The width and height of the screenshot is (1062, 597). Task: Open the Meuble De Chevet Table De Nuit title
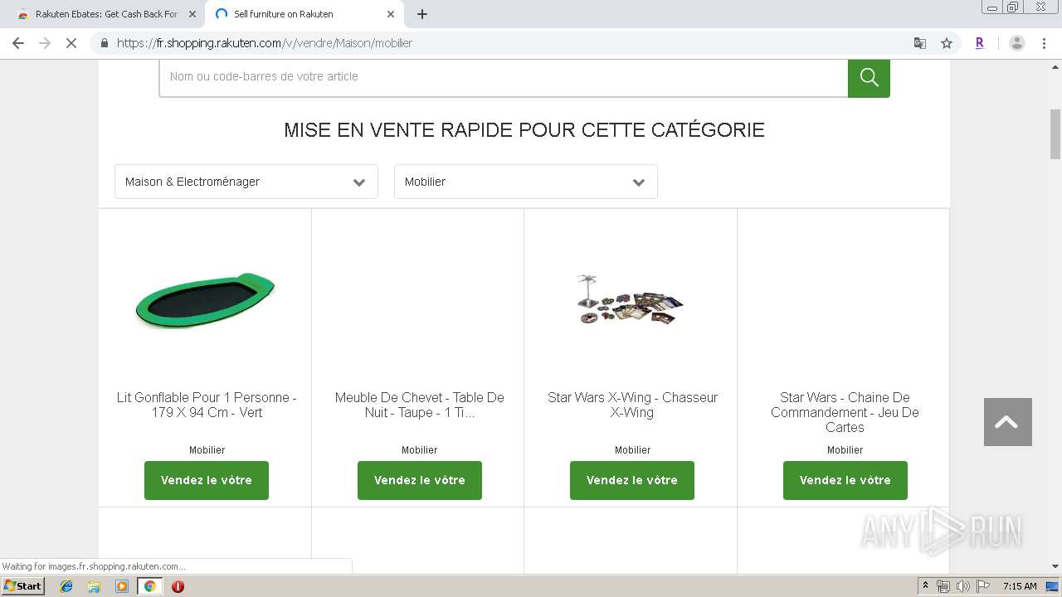pos(420,405)
